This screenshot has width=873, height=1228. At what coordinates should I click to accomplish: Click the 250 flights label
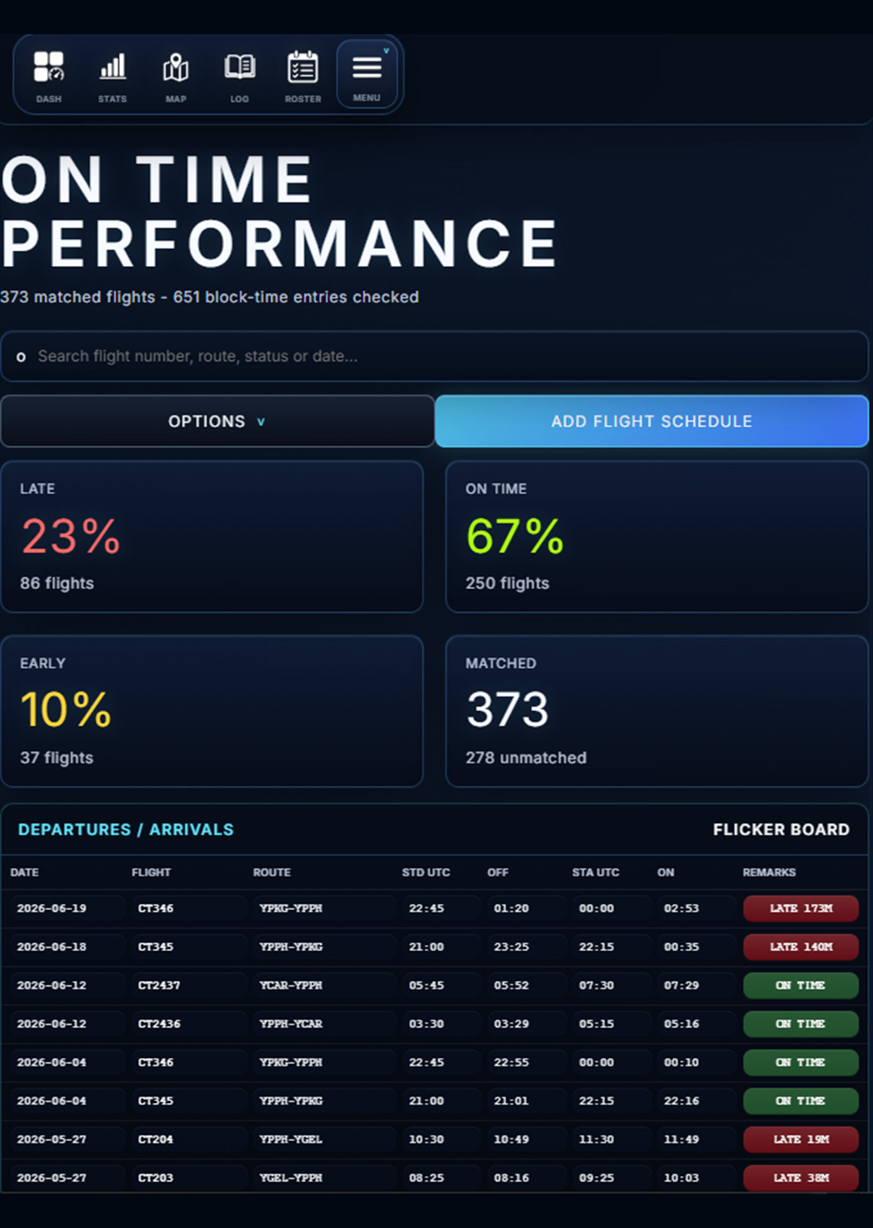[507, 583]
